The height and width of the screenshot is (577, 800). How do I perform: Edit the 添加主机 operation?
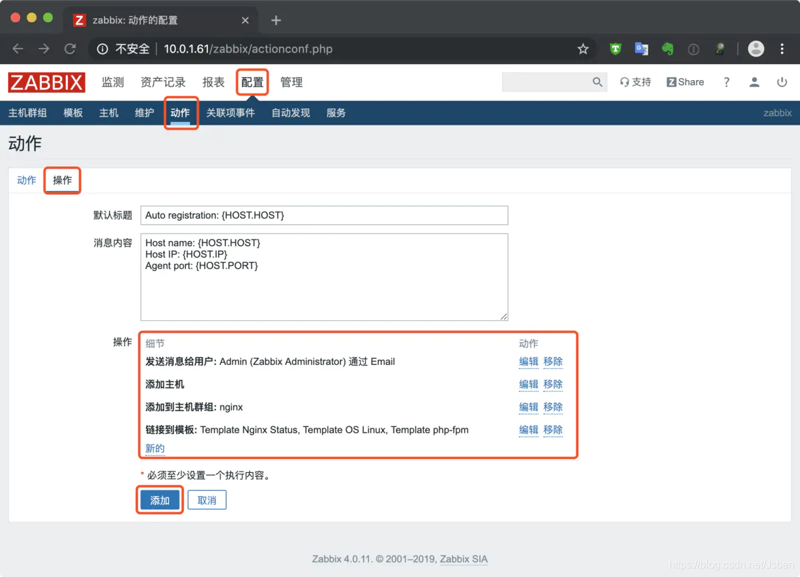[x=529, y=384]
